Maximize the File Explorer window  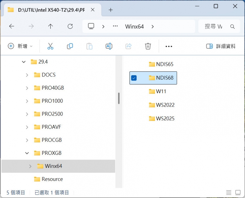point(216,6)
